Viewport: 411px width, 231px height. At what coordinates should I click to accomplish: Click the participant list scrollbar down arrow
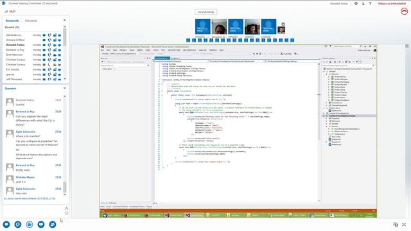tap(65, 79)
